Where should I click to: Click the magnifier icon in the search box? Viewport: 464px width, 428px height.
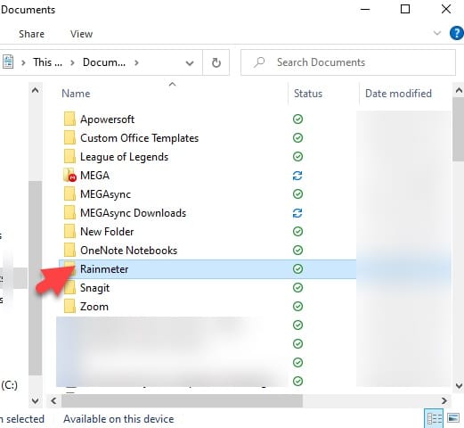tap(259, 62)
